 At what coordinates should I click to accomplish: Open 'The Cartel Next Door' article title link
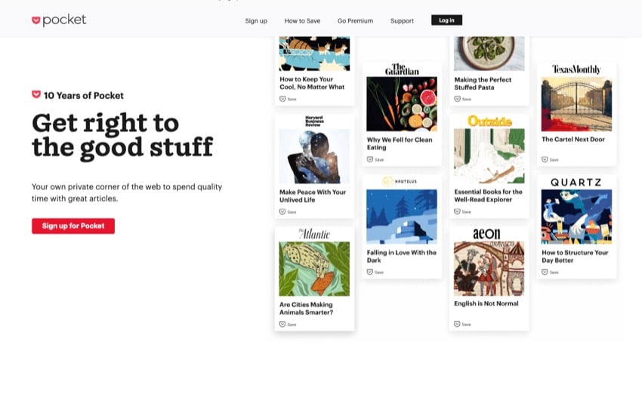[573, 140]
